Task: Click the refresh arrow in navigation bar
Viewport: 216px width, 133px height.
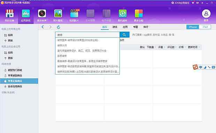Action: pyautogui.click(x=59, y=27)
